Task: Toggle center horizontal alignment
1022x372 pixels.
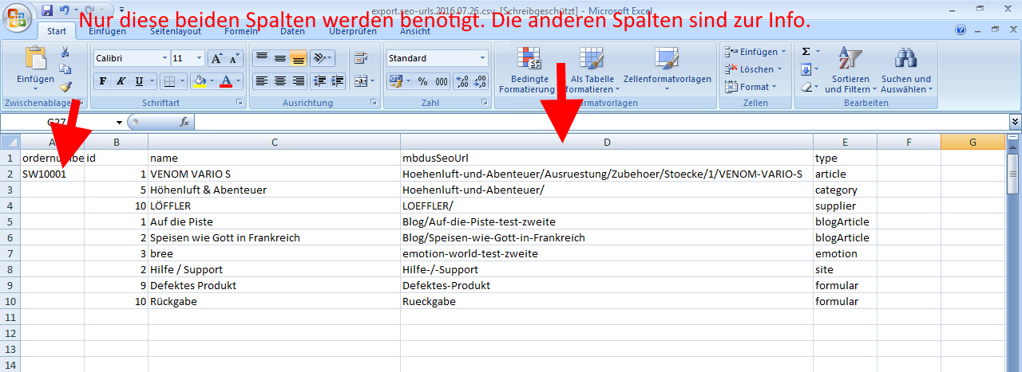Action: pyautogui.click(x=280, y=81)
